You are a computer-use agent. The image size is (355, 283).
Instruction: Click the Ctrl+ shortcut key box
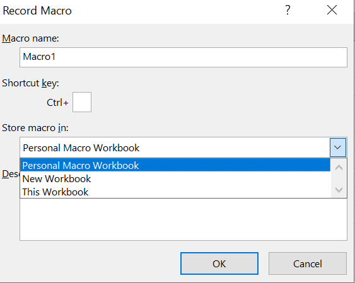point(82,102)
